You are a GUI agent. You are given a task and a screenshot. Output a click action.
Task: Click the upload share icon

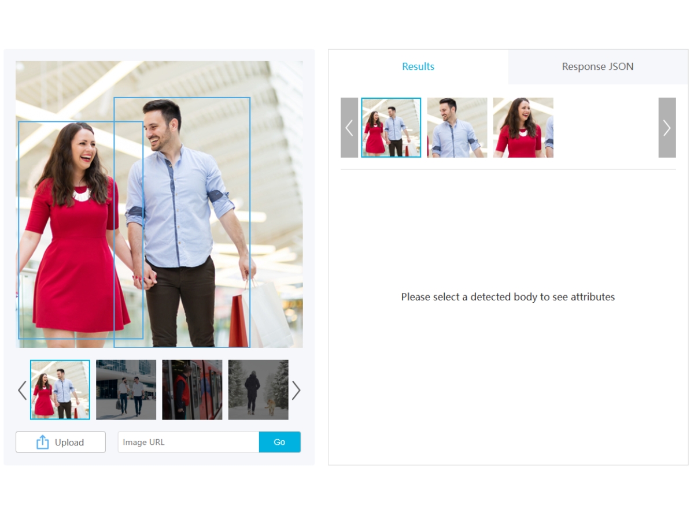(x=42, y=442)
